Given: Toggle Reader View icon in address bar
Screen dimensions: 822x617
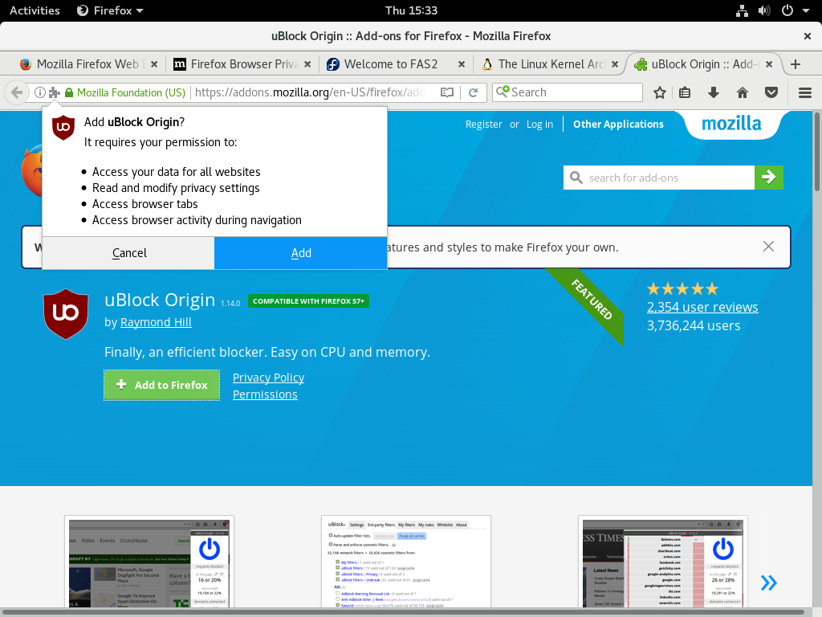Looking at the screenshot, I should (446, 92).
